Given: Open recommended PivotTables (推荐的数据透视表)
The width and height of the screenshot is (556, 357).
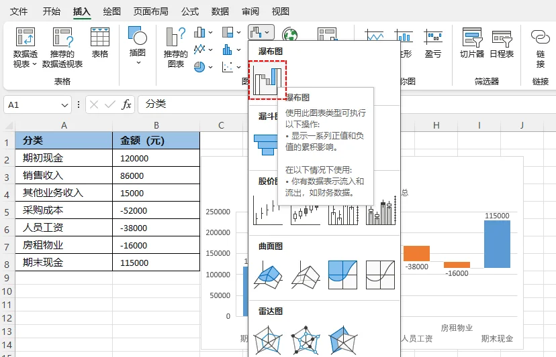Looking at the screenshot, I should pos(62,48).
